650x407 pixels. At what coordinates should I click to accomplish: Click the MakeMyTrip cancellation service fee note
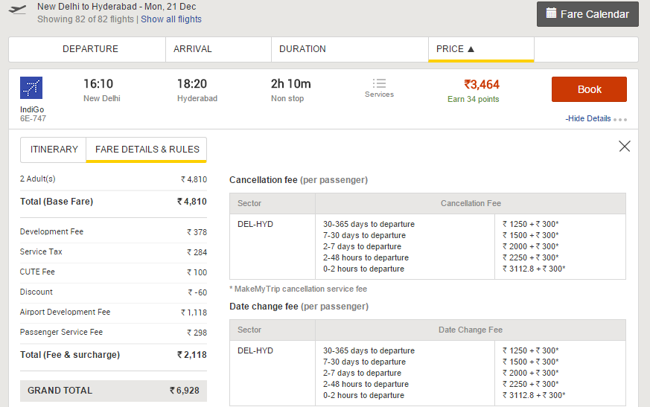pyautogui.click(x=298, y=289)
